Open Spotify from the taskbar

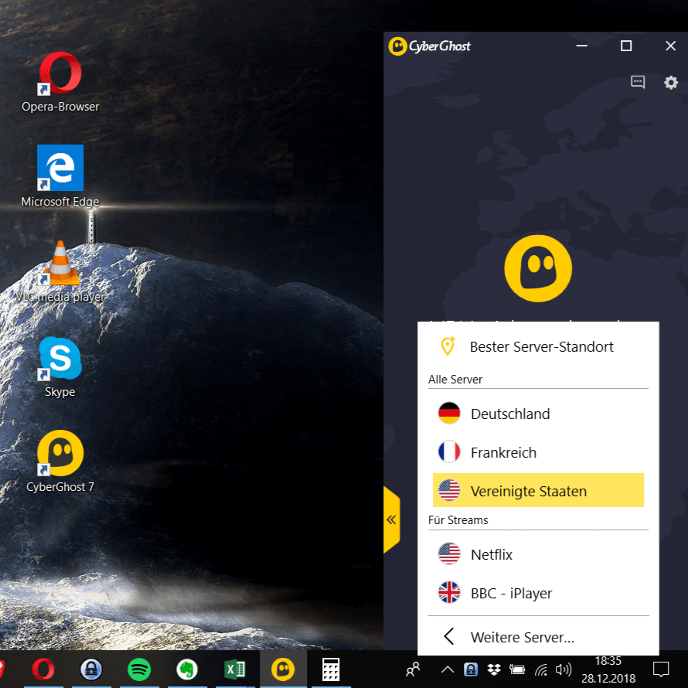click(139, 670)
